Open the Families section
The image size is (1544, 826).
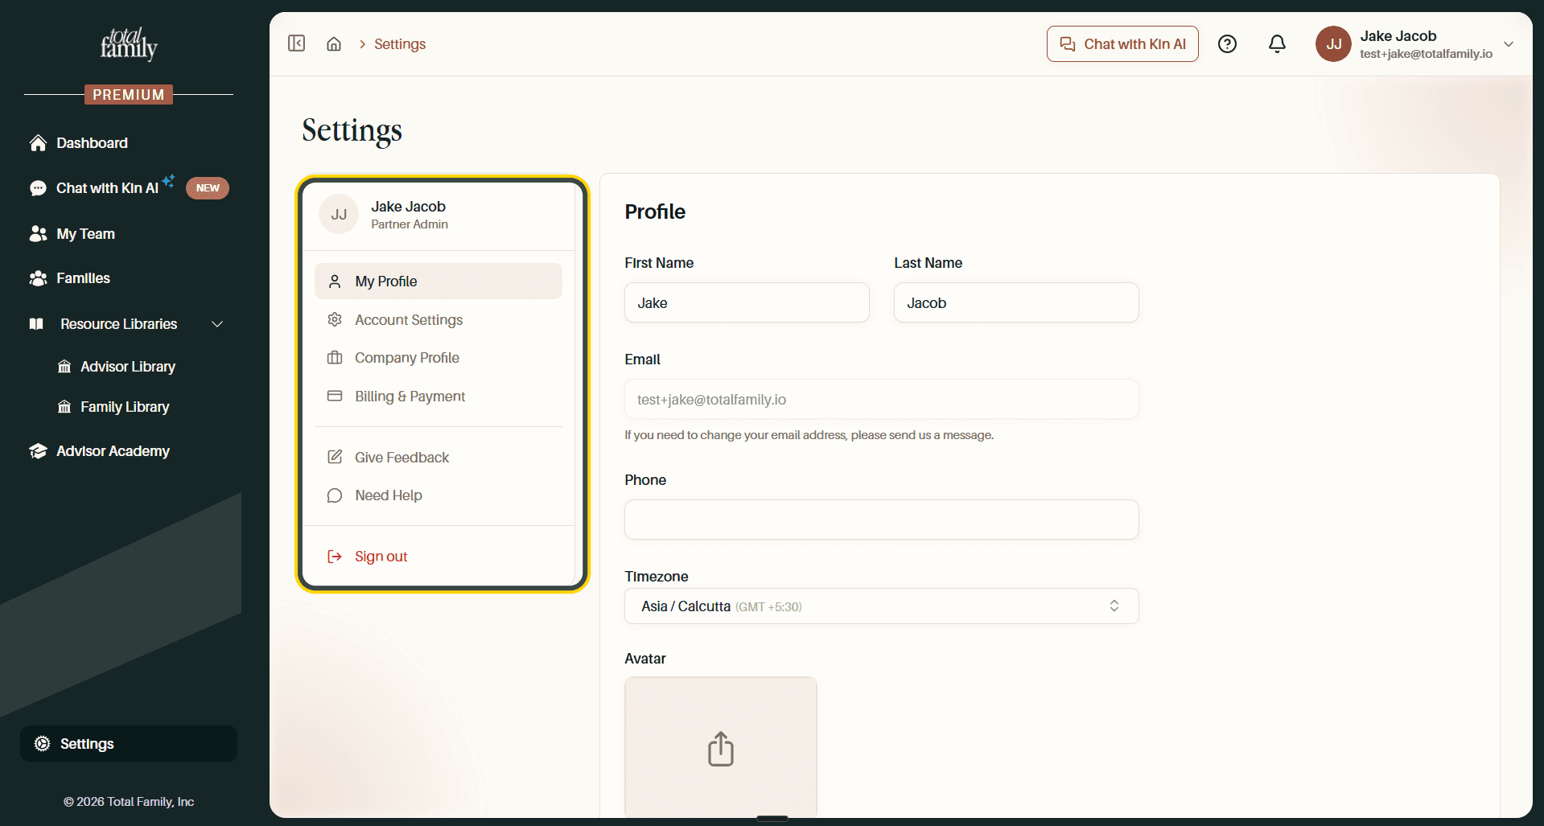click(x=83, y=278)
